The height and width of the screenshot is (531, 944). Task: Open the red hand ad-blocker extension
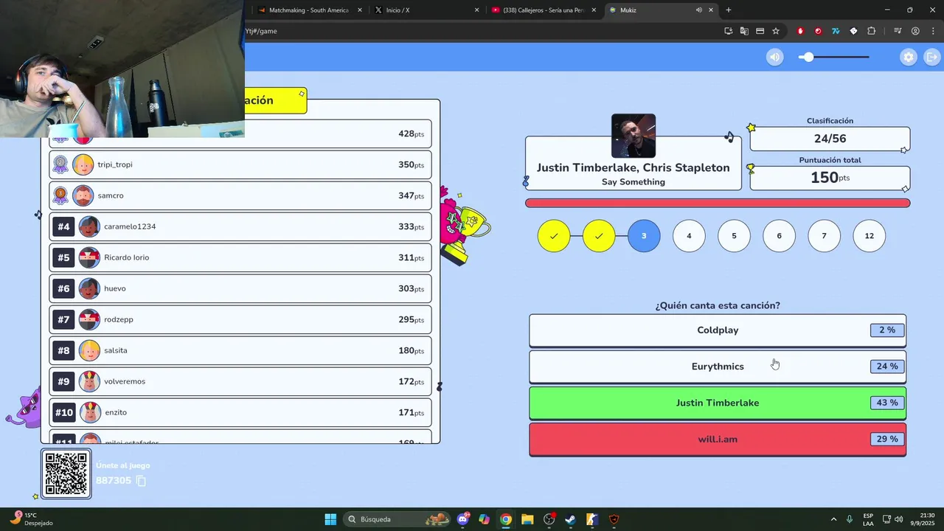click(x=800, y=31)
